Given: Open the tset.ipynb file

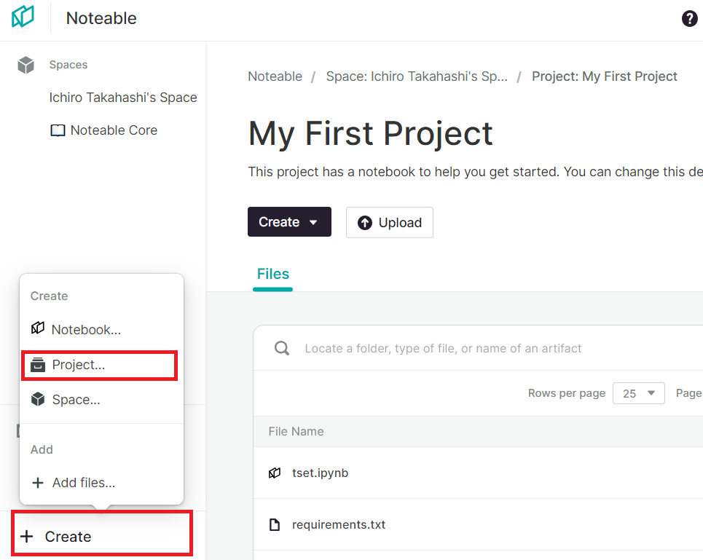Looking at the screenshot, I should click(320, 473).
